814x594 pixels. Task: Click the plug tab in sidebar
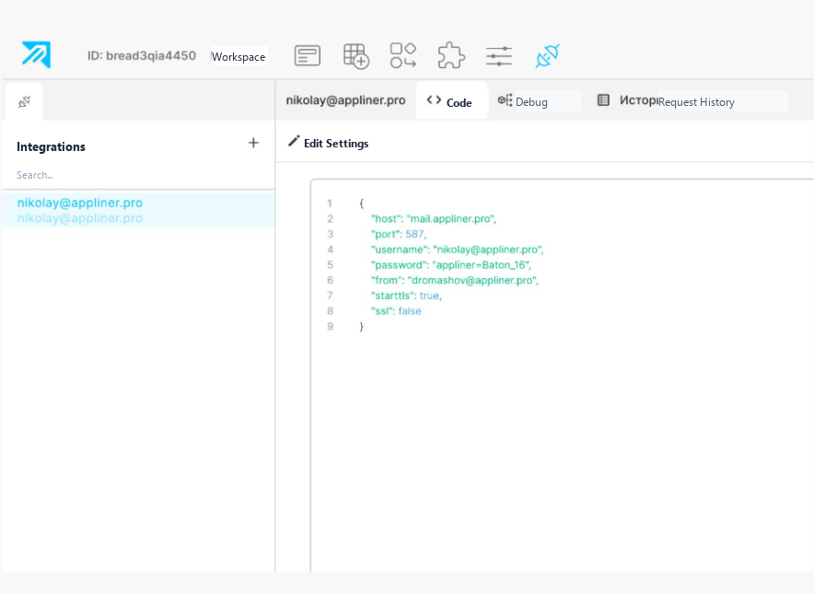[24, 101]
